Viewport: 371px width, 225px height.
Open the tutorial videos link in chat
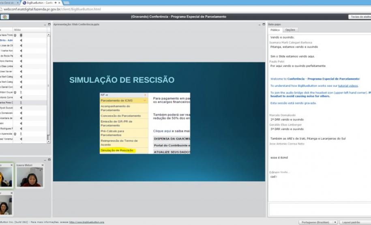[348, 86]
